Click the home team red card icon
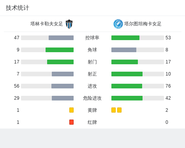Viewport: 185px width, 148px height. [71, 122]
